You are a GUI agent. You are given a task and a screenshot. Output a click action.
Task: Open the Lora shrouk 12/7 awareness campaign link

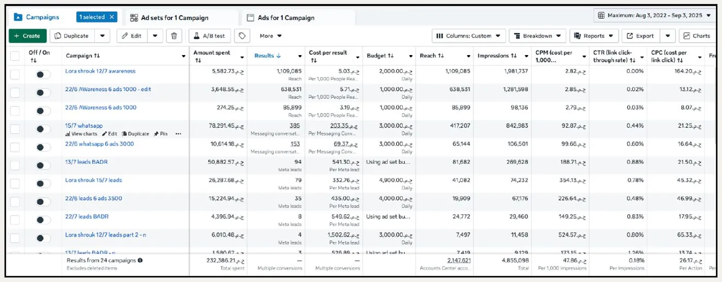point(100,71)
